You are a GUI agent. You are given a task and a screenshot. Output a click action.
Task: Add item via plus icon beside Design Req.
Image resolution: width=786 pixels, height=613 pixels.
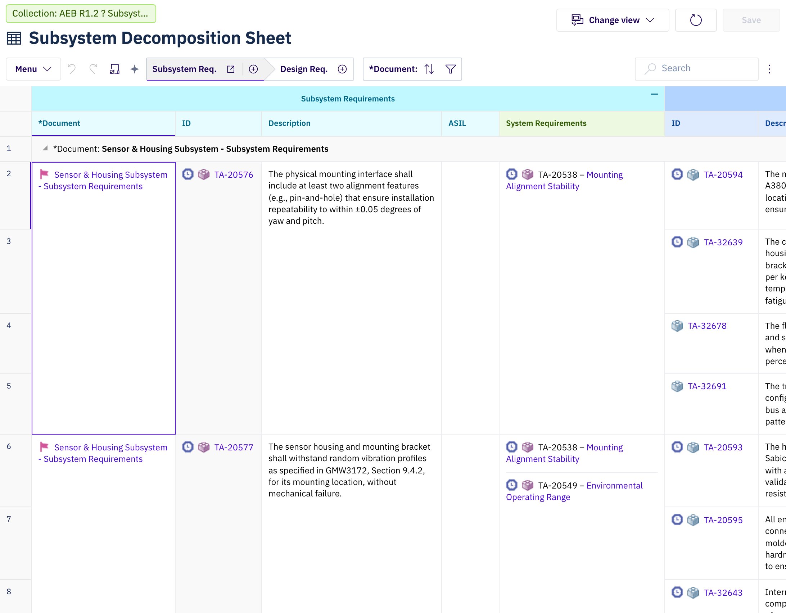coord(342,69)
